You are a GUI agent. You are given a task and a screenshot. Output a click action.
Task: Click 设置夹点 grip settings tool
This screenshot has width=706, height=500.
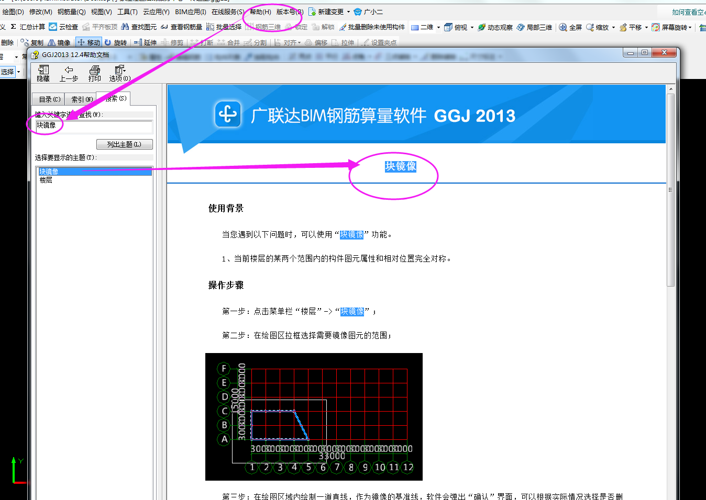(380, 42)
